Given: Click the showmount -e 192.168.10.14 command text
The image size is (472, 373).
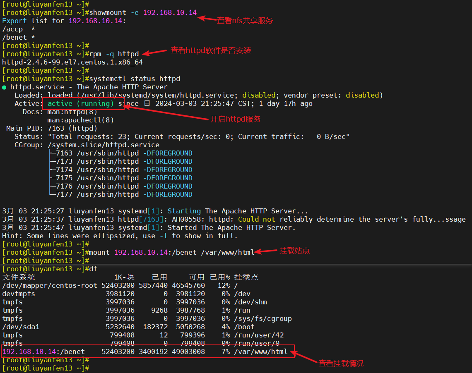Looking at the screenshot, I should coord(143,12).
